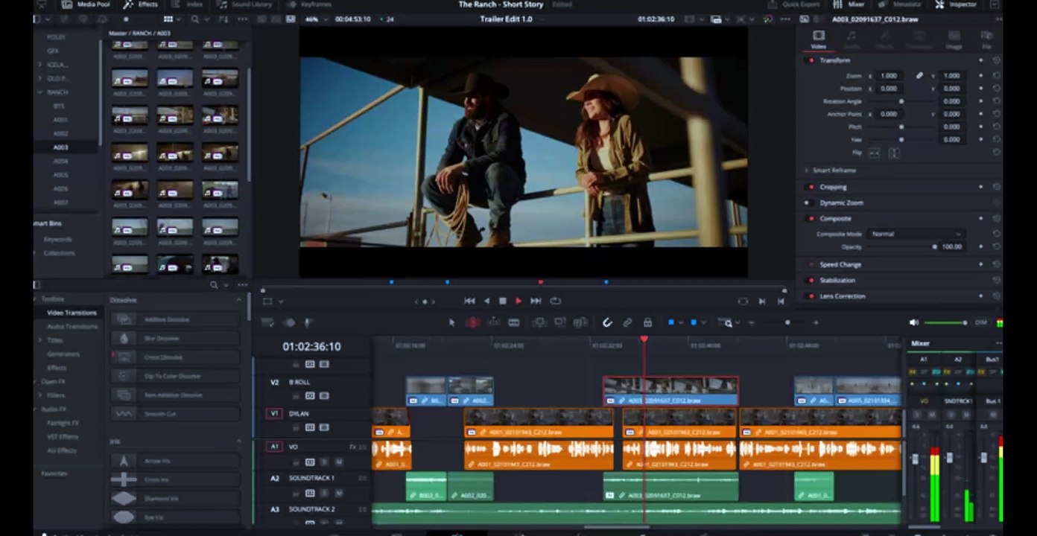Open the Composite Mode dropdown set to Normal
1037x536 pixels.
(918, 234)
